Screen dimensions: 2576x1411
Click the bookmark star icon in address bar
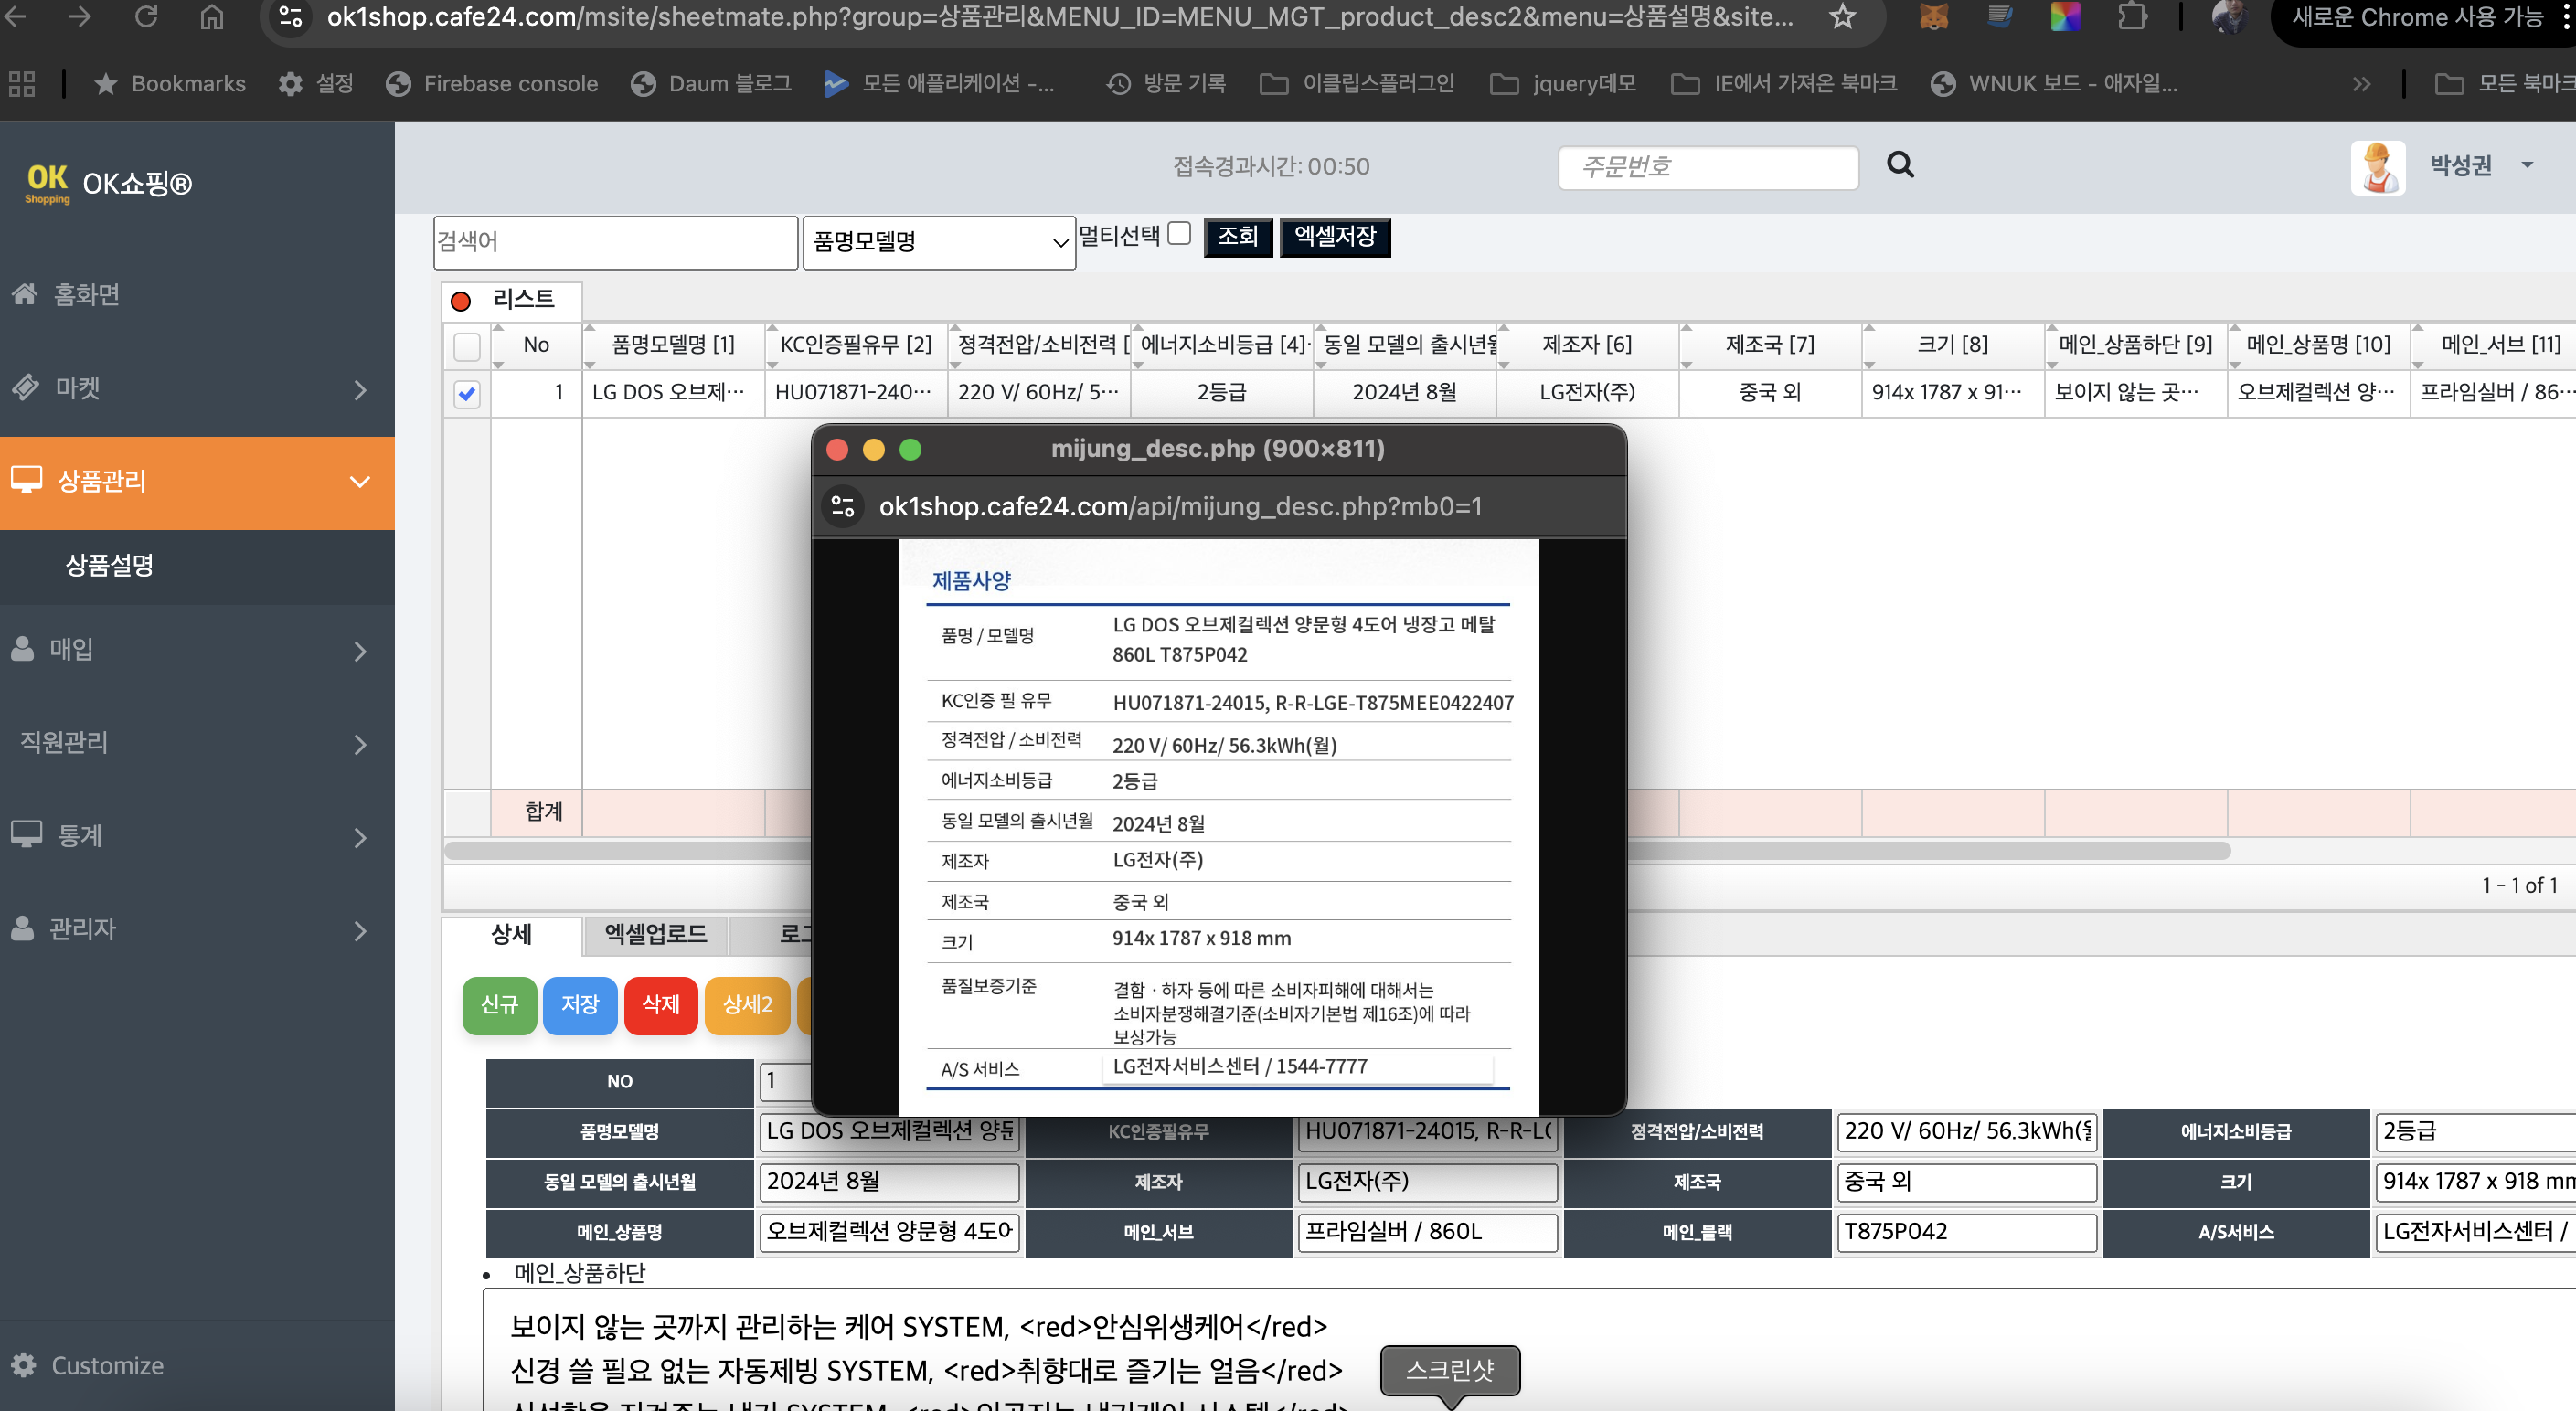1842,17
